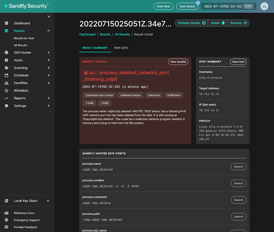Click the Emergency Support icon

(x=6, y=220)
